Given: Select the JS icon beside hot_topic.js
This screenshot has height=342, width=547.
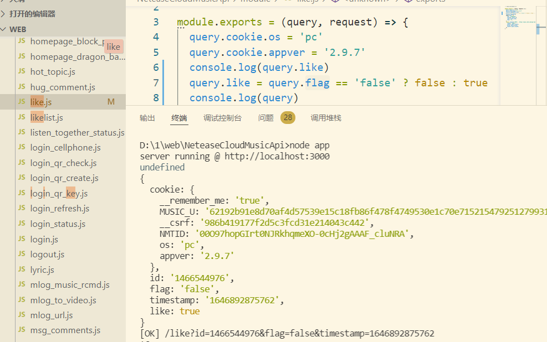Looking at the screenshot, I should point(21,71).
